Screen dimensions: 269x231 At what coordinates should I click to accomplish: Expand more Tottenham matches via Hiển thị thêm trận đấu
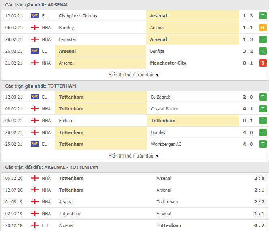pyautogui.click(x=131, y=156)
